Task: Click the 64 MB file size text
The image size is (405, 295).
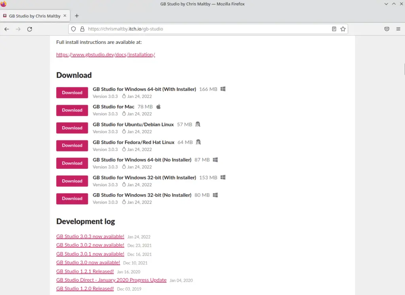Action: click(x=185, y=142)
